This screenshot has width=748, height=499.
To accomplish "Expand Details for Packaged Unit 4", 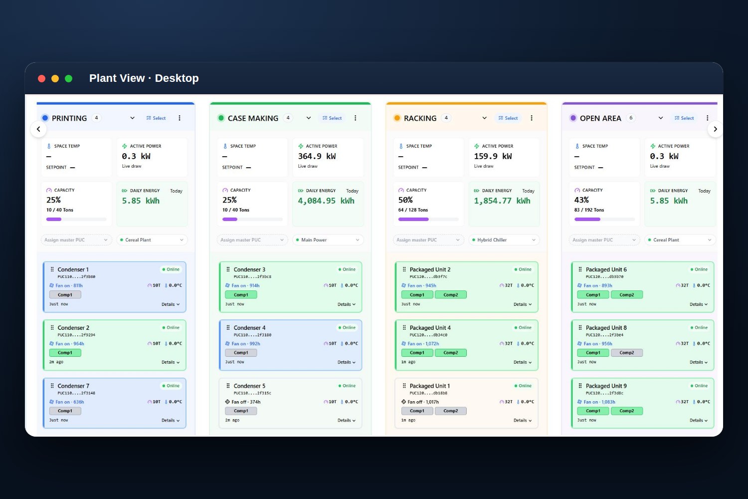I will pyautogui.click(x=523, y=362).
